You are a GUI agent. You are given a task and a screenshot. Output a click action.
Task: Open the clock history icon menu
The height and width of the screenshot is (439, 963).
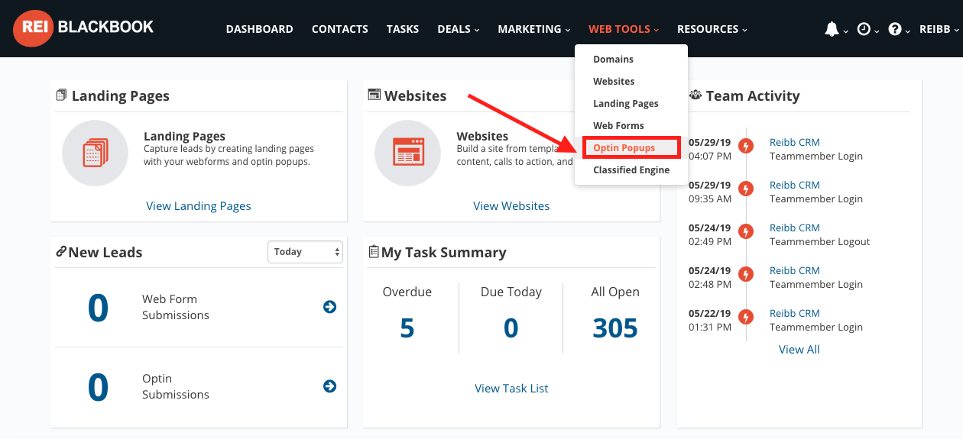click(x=864, y=29)
